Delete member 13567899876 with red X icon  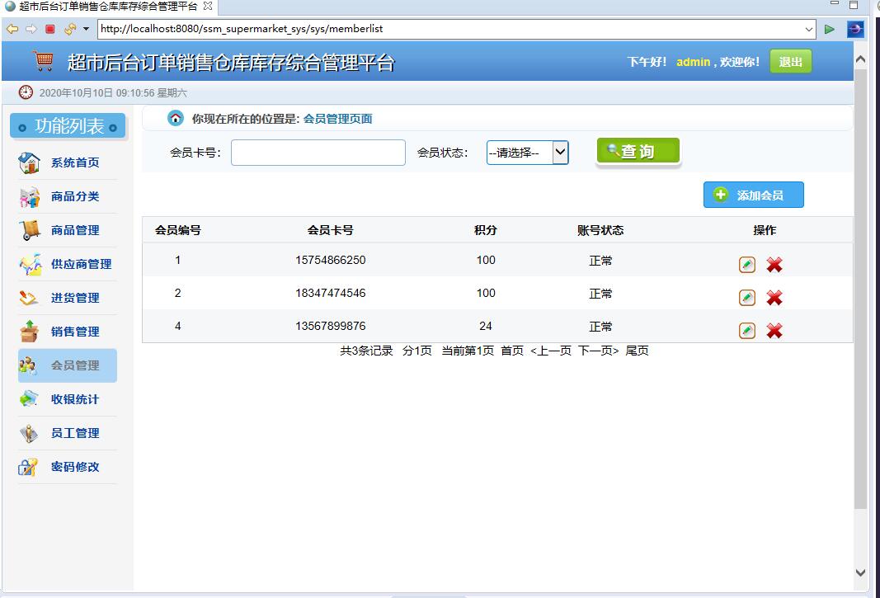(774, 330)
